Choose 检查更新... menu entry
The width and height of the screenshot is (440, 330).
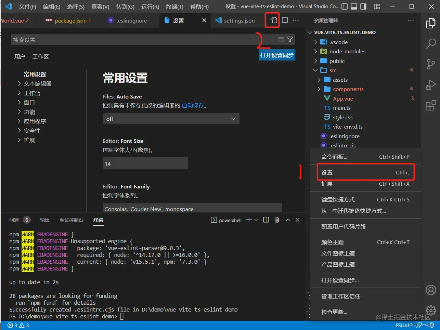[x=365, y=312]
